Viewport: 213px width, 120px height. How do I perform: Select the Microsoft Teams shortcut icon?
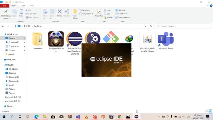click(166, 39)
